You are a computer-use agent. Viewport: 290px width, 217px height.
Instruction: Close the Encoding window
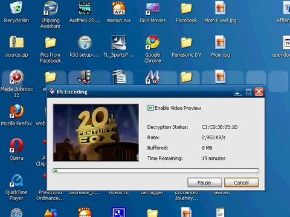click(259, 92)
